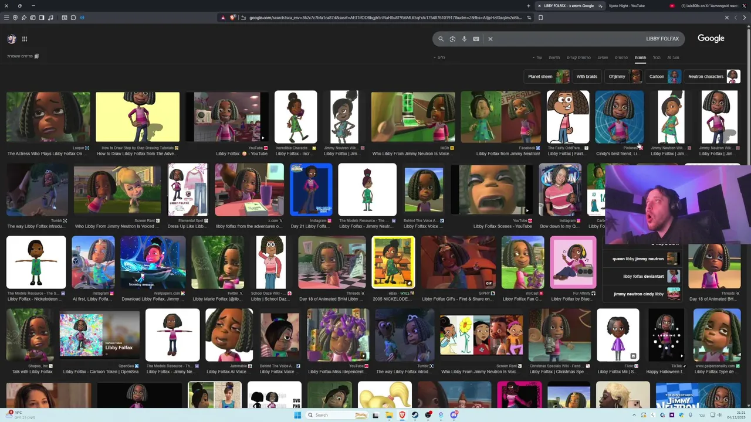This screenshot has width=751, height=422.
Task: Go forward with the browser arrow
Action: click(x=736, y=18)
